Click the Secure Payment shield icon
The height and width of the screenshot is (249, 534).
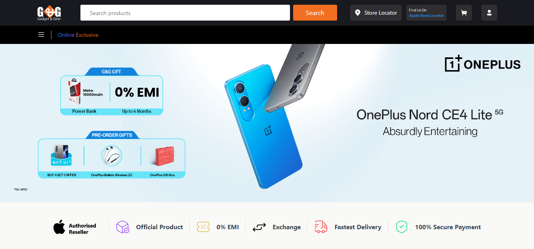[x=402, y=227]
